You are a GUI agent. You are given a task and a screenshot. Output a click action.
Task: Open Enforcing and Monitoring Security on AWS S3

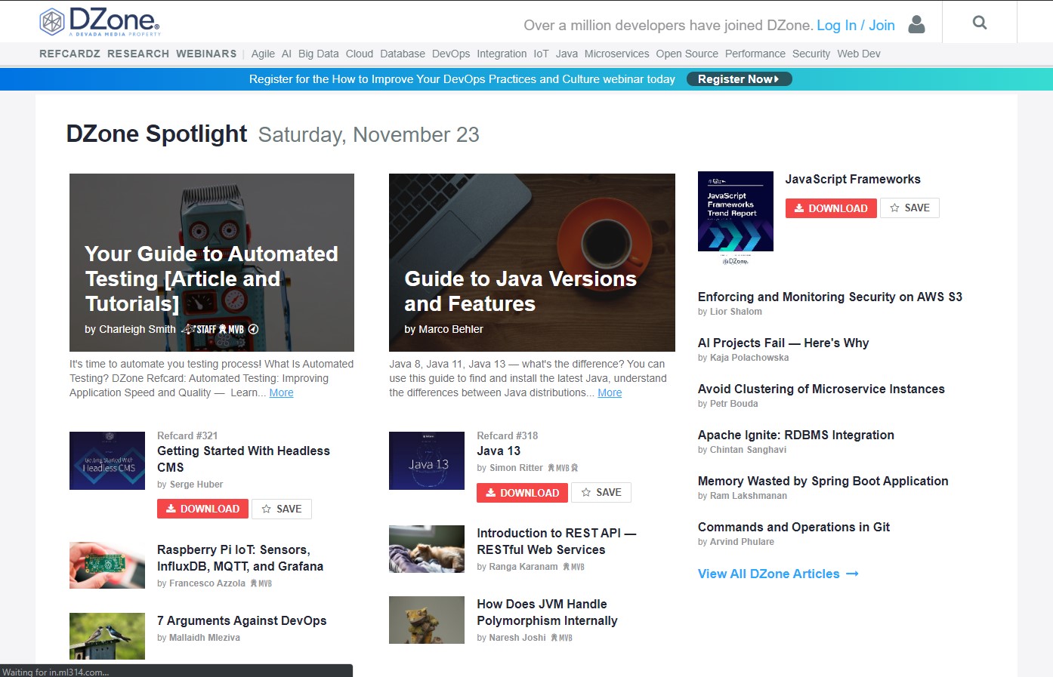click(830, 297)
